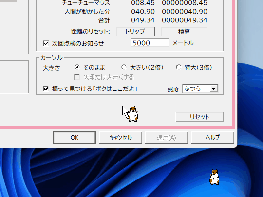The height and width of the screenshot is (197, 263).
Task: Click the カーソル group heading
Action: click(52, 57)
